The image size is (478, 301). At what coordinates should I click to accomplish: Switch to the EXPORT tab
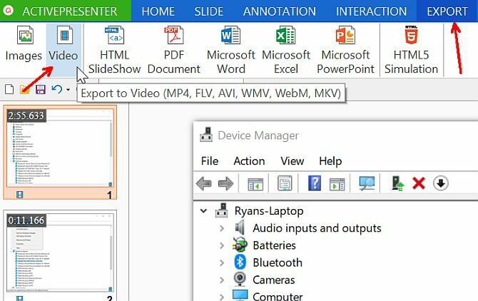(x=447, y=11)
